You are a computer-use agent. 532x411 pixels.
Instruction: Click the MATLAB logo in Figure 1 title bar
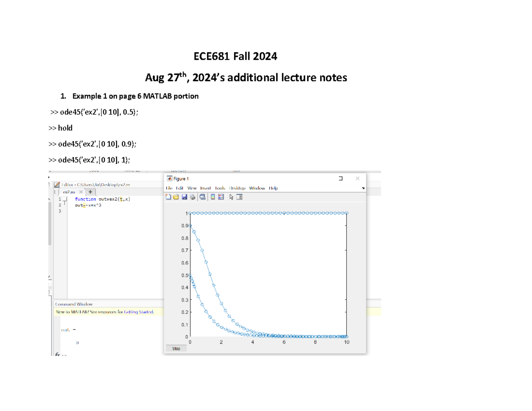(169, 178)
